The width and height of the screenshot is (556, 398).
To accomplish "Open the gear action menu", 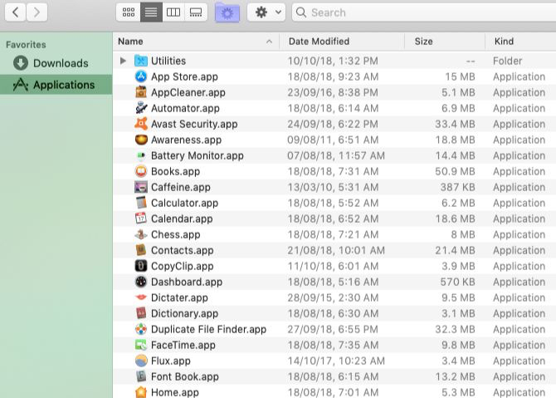I will tap(266, 12).
